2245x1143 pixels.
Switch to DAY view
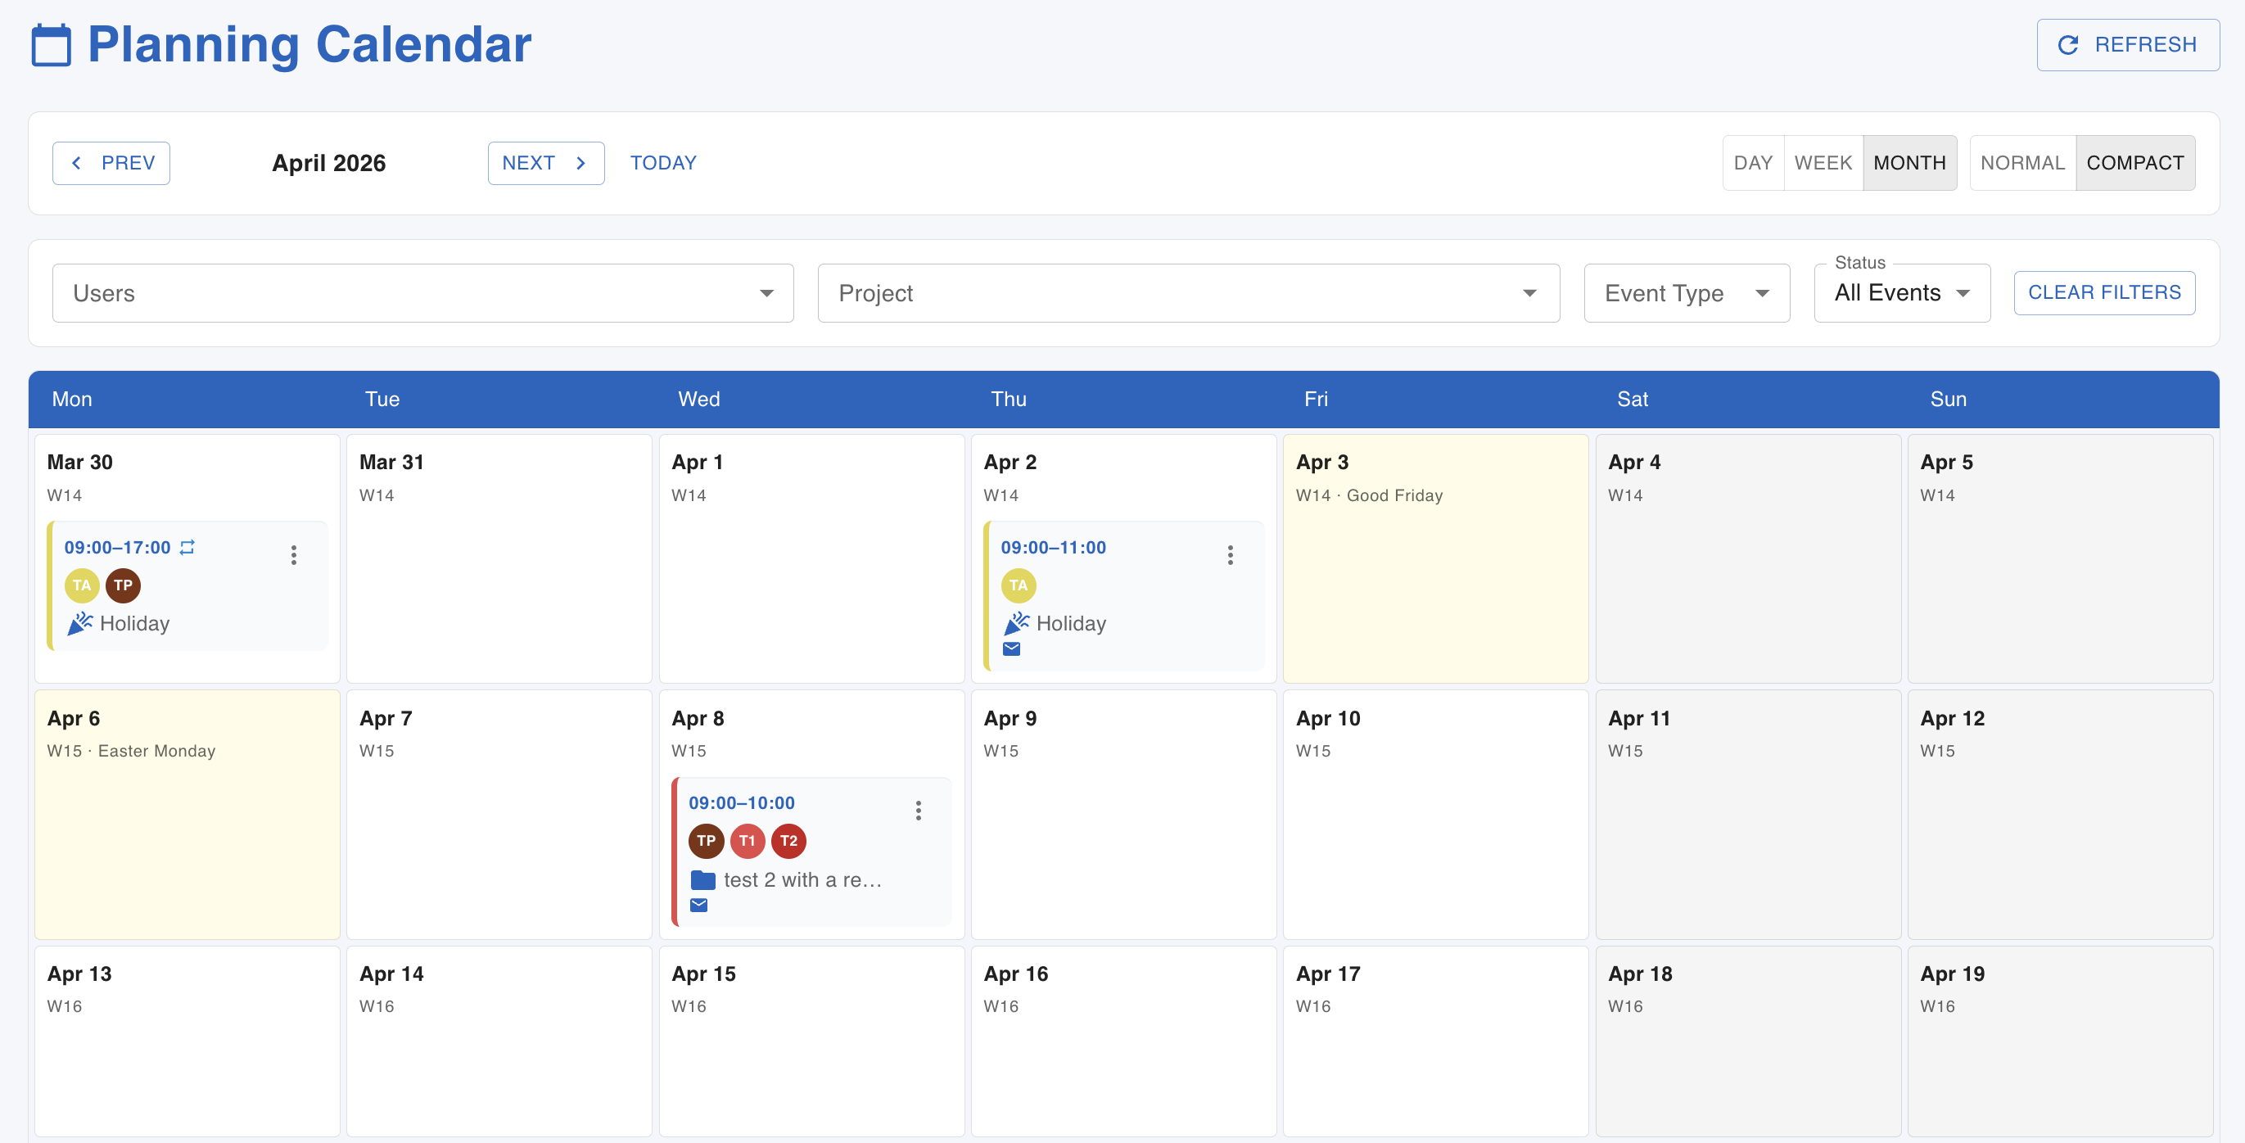click(x=1752, y=162)
